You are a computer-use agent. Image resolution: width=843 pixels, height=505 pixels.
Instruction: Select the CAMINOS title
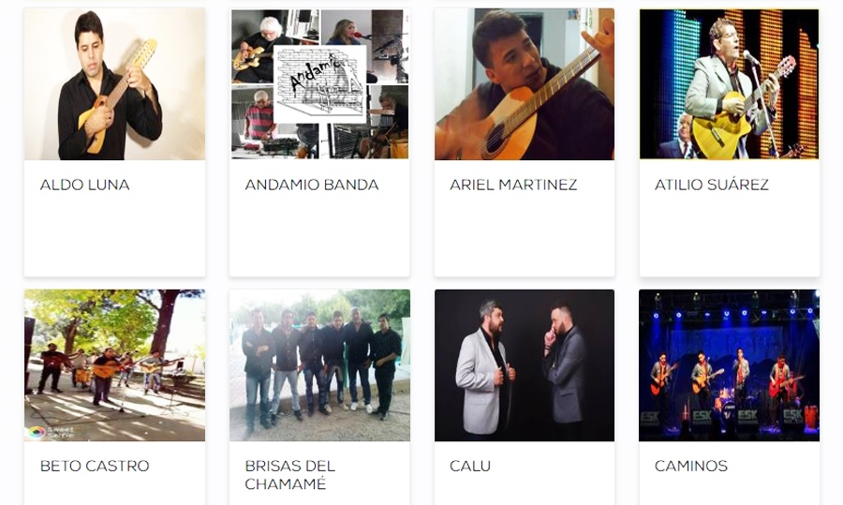pyautogui.click(x=691, y=466)
